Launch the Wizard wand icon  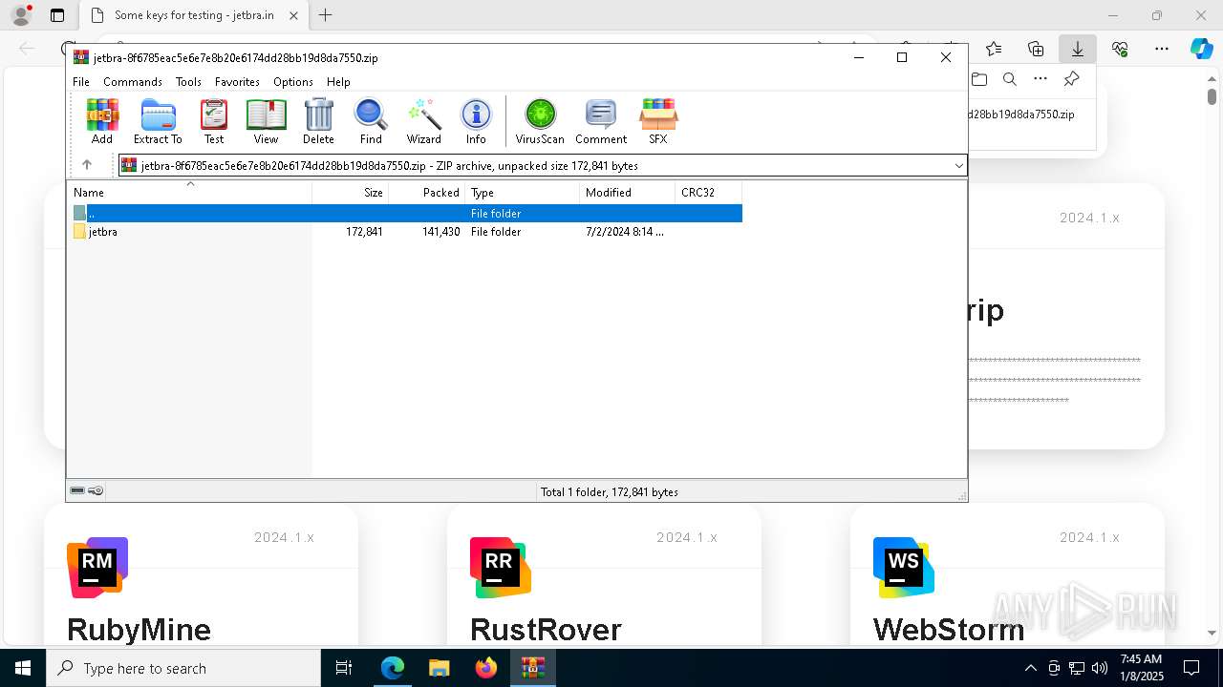[x=423, y=121]
